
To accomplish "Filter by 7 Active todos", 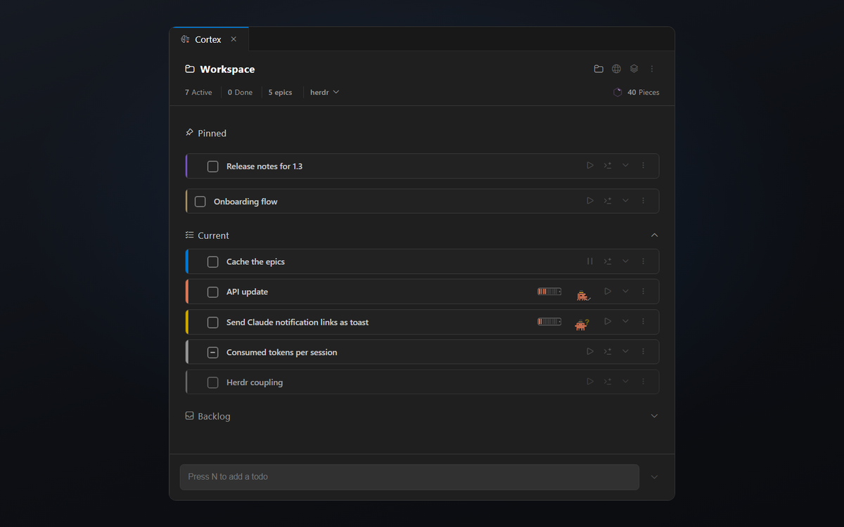I will click(198, 92).
